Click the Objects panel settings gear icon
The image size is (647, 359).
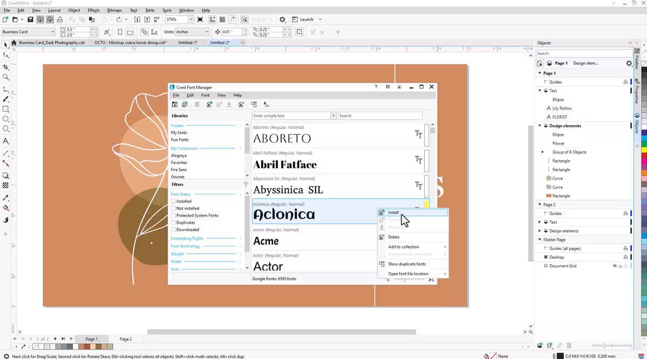(629, 63)
